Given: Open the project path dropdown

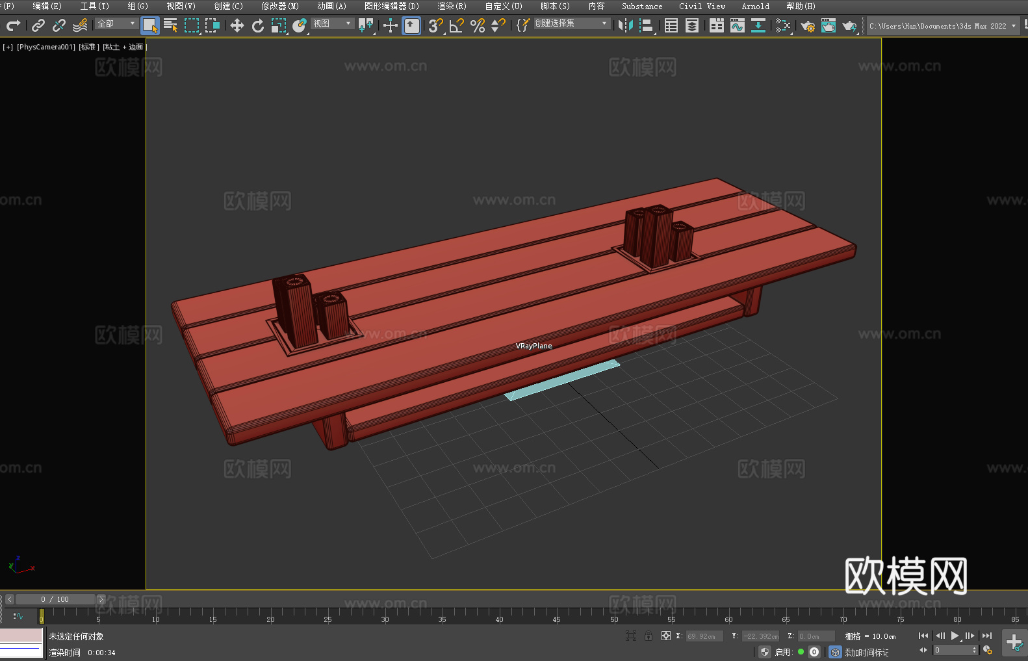Looking at the screenshot, I should coord(943,26).
